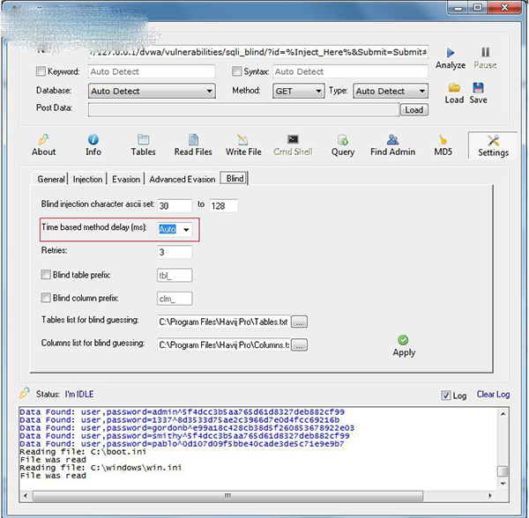
Task: Click the log line with gordonb hash
Action: click(187, 427)
